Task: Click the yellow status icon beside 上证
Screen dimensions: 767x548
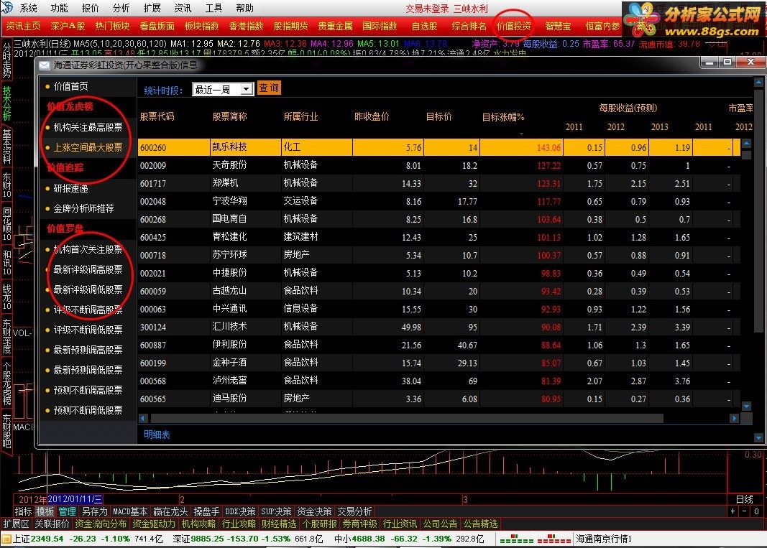Action: (x=6, y=539)
